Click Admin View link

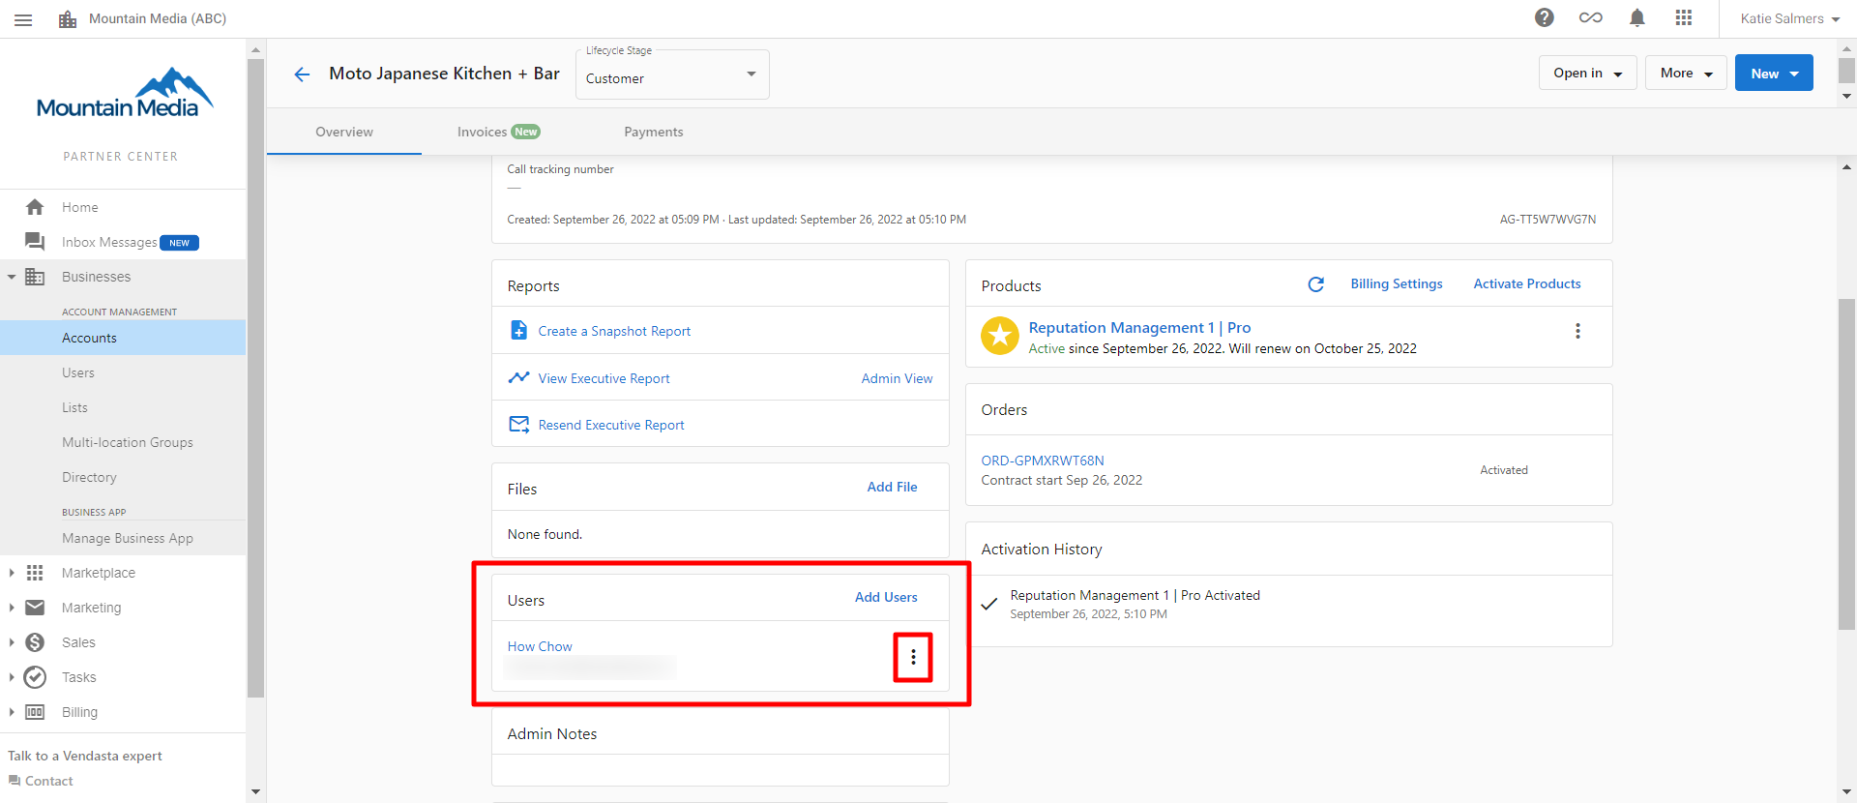[x=897, y=378]
